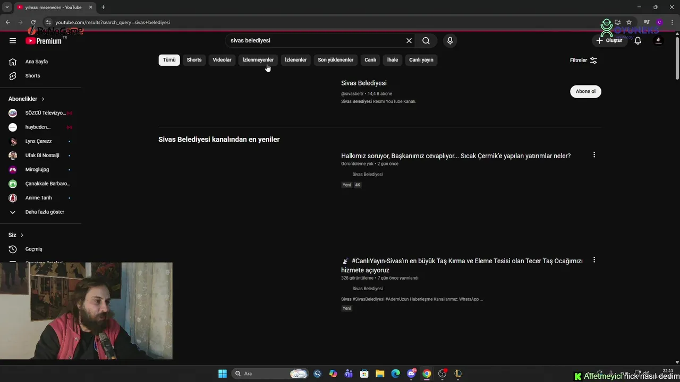Select the Canlı yayın filter chip
Image resolution: width=680 pixels, height=382 pixels.
coord(421,60)
